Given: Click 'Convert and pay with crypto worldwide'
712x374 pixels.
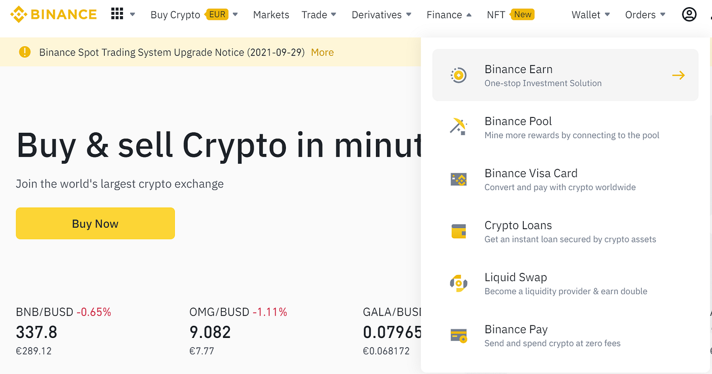Looking at the screenshot, I should 560,188.
